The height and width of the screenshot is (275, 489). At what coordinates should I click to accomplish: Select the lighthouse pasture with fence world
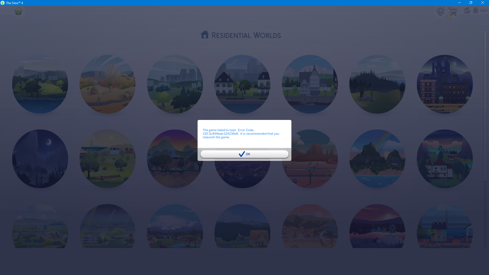click(x=107, y=159)
